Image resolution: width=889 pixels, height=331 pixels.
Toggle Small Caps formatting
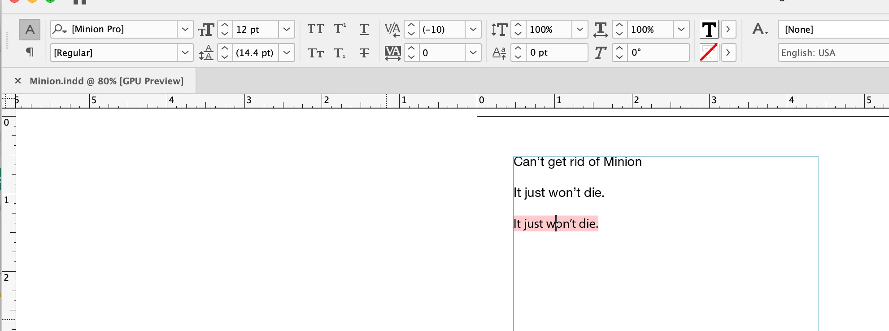[315, 53]
